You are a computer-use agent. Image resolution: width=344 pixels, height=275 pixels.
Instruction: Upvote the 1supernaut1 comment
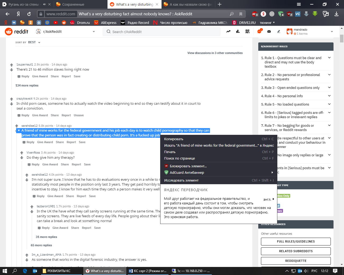click(x=12, y=65)
